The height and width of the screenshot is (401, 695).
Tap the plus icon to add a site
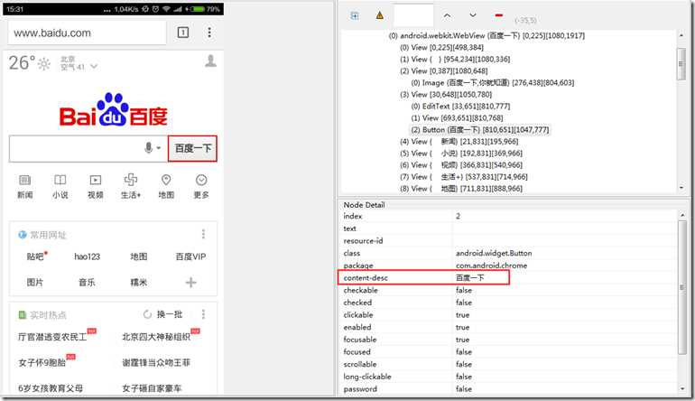tap(190, 282)
